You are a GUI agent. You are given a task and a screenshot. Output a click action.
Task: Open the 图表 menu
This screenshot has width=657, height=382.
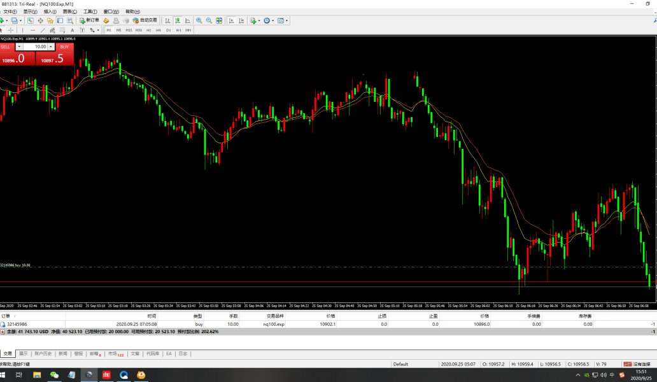tap(70, 11)
